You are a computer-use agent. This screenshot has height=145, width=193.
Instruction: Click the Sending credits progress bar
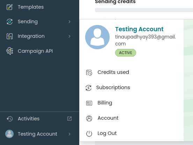click(144, 10)
